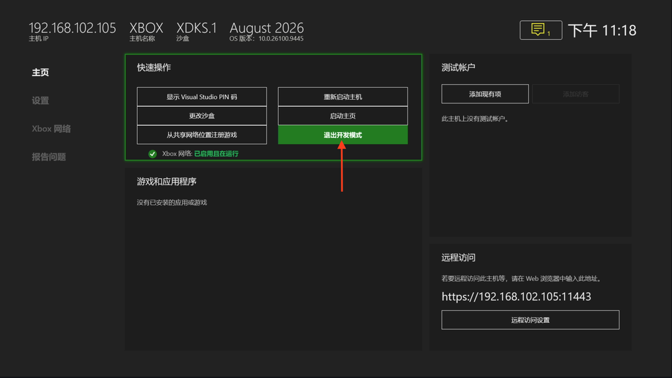Select the 主页 sidebar item
This screenshot has height=378, width=672.
pos(40,72)
